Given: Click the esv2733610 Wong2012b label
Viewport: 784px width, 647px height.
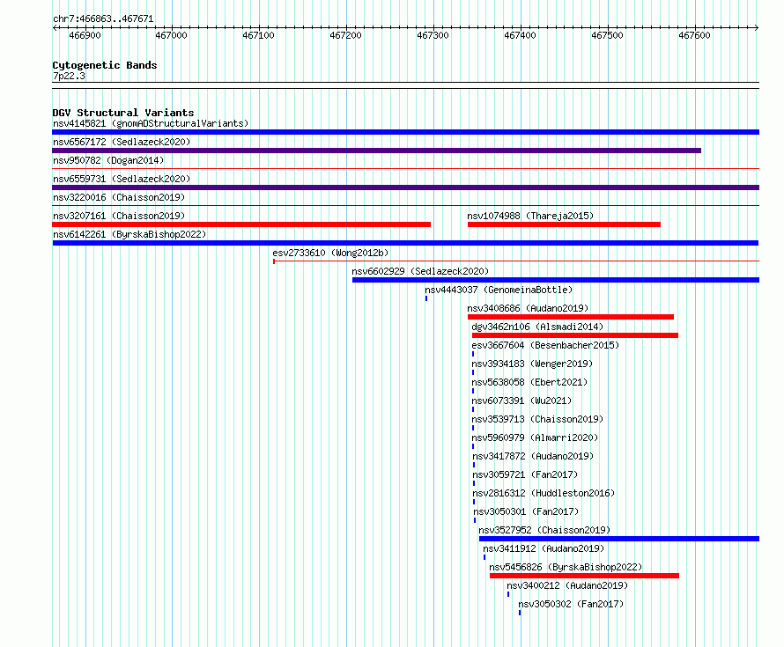Looking at the screenshot, I should 330,253.
